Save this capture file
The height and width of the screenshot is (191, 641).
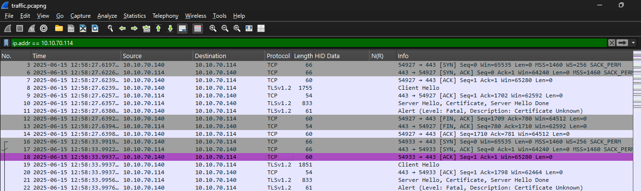coord(71,29)
